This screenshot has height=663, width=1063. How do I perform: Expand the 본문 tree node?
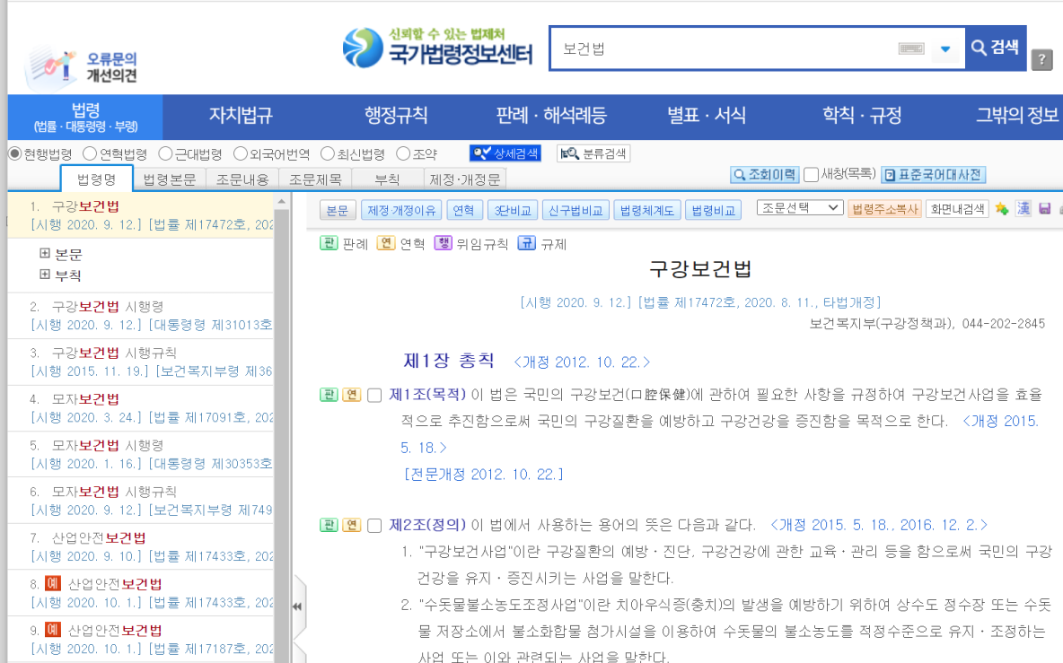[x=45, y=253]
